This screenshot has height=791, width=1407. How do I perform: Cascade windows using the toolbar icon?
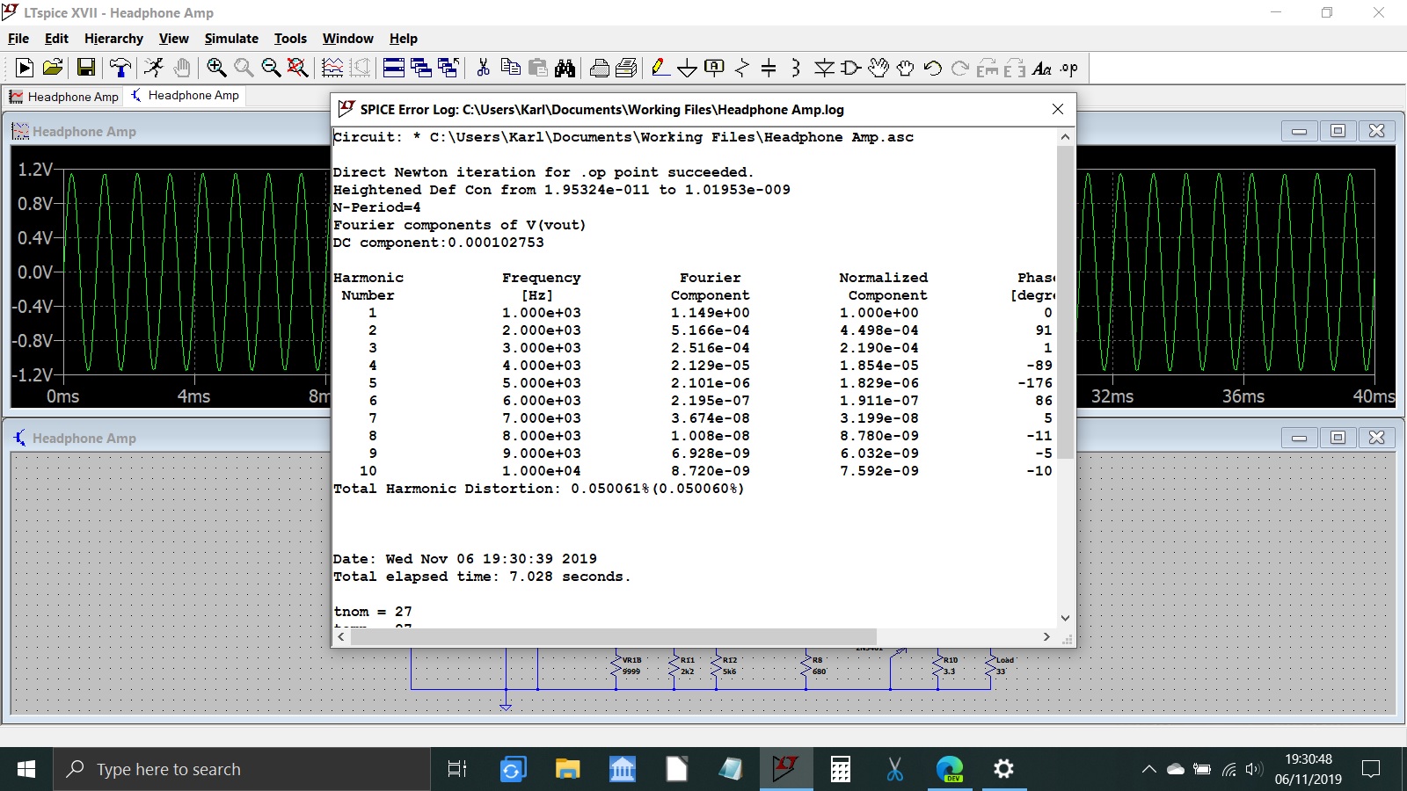tap(421, 68)
